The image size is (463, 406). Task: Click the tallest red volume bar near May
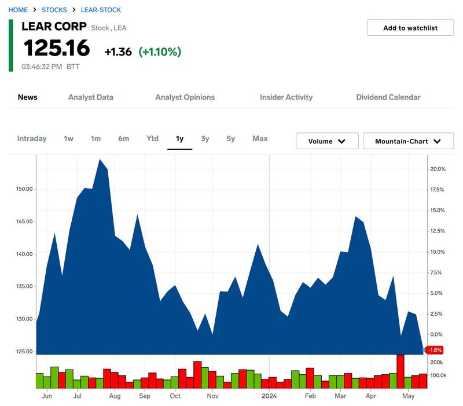point(400,371)
